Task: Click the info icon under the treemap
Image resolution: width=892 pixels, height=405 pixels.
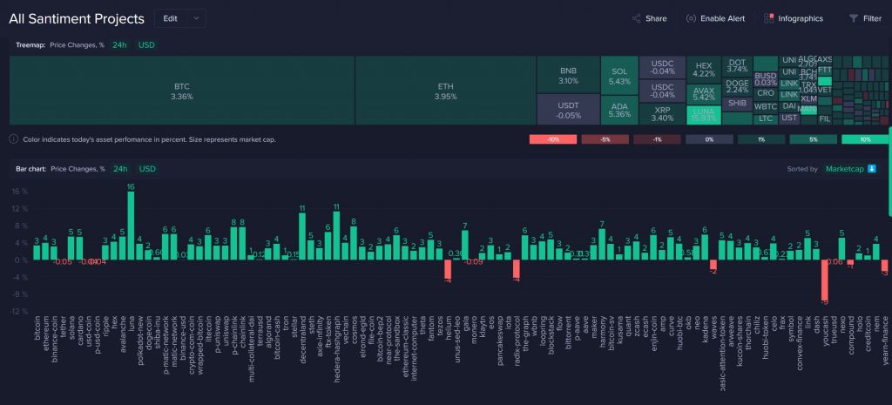Action: click(x=14, y=138)
